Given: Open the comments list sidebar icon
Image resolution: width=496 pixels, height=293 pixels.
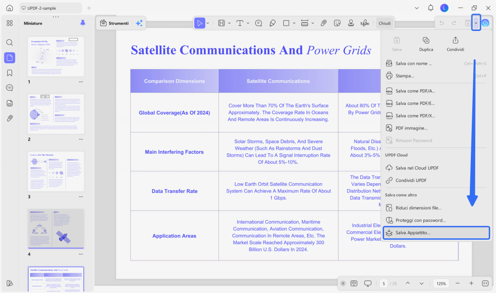Looking at the screenshot, I should 10,88.
